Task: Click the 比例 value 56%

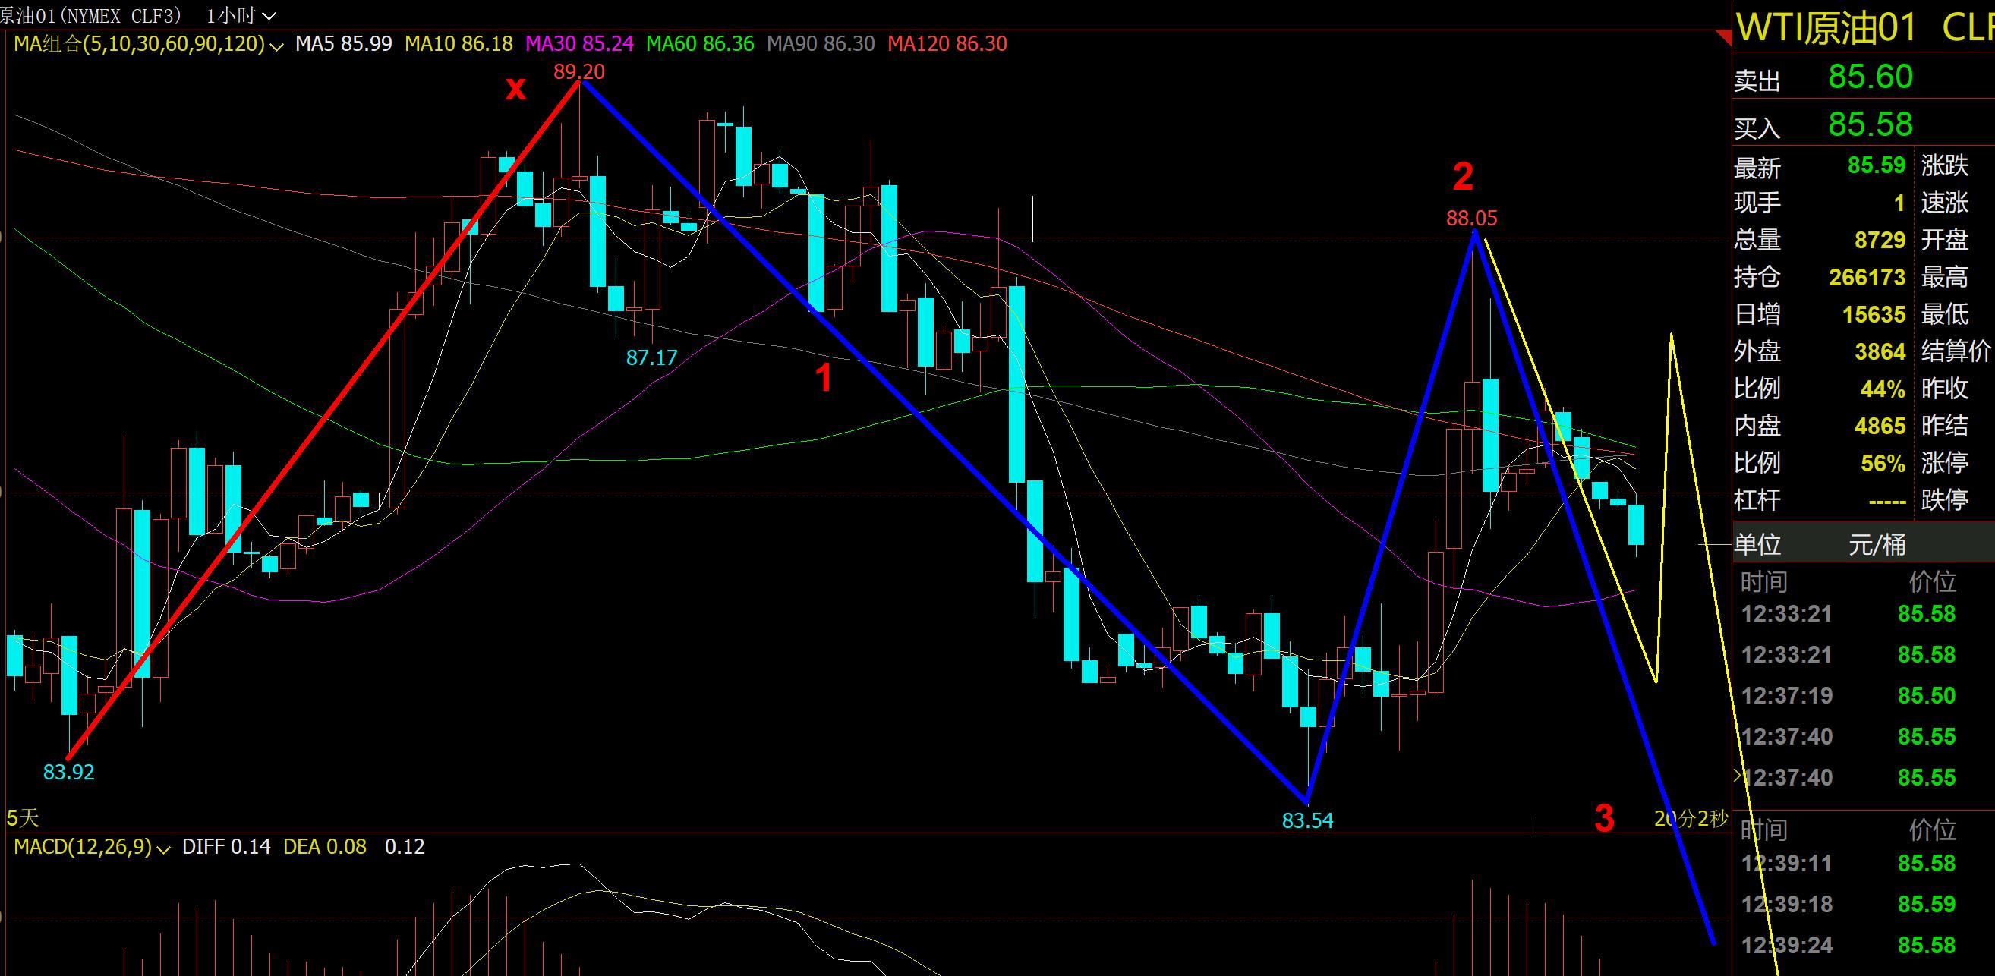Action: pos(1883,464)
